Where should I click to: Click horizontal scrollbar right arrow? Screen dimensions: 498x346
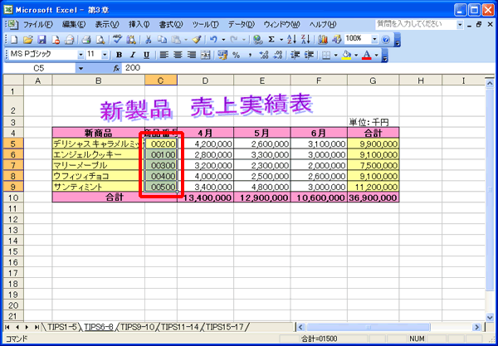476,327
